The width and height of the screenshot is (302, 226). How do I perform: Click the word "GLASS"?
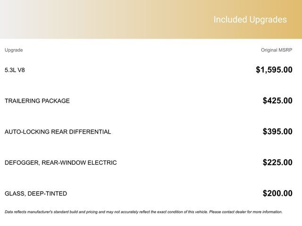15,194
